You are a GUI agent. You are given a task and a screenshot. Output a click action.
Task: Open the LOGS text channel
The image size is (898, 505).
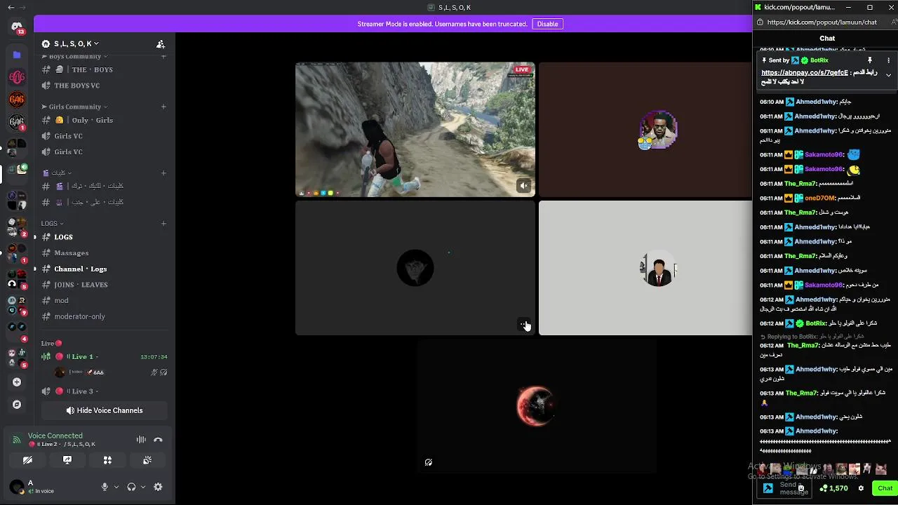coord(104,237)
